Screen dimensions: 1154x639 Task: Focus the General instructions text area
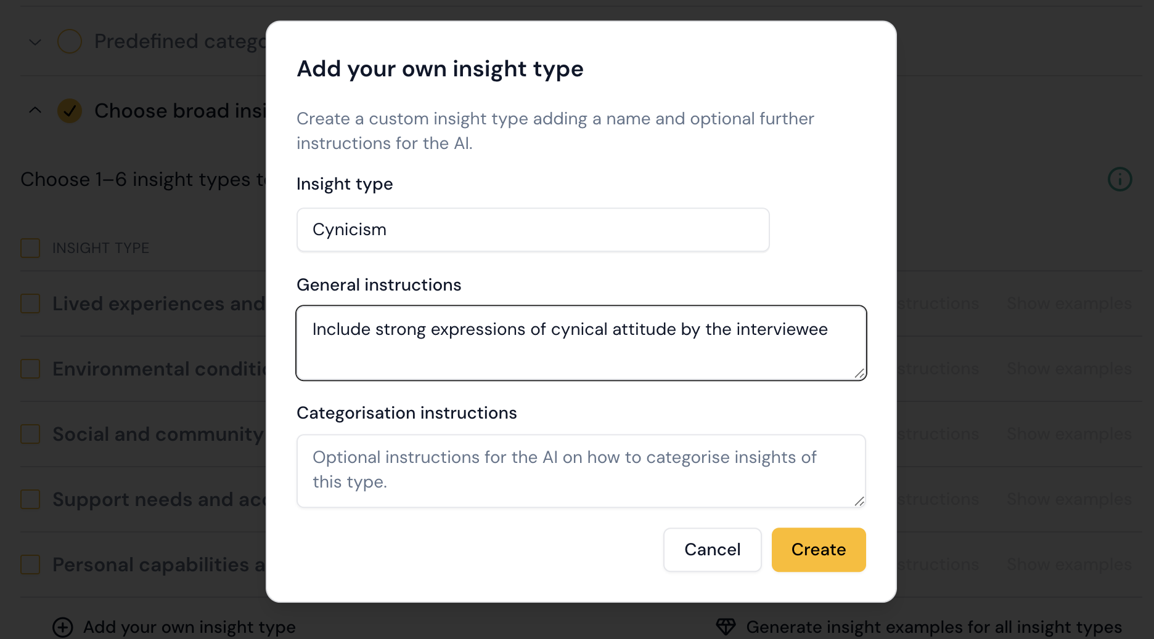(581, 342)
